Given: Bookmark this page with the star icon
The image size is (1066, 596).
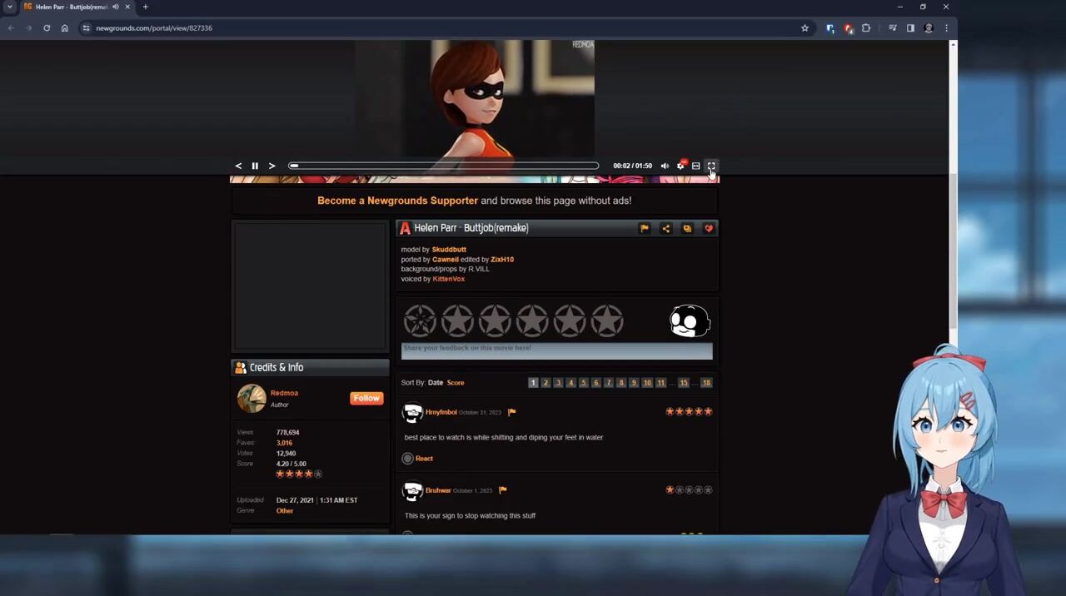Looking at the screenshot, I should pyautogui.click(x=804, y=28).
